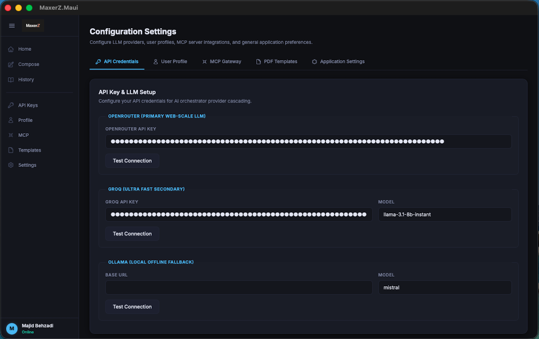Test the OpenRouter connection
The height and width of the screenshot is (339, 539).
pyautogui.click(x=133, y=161)
